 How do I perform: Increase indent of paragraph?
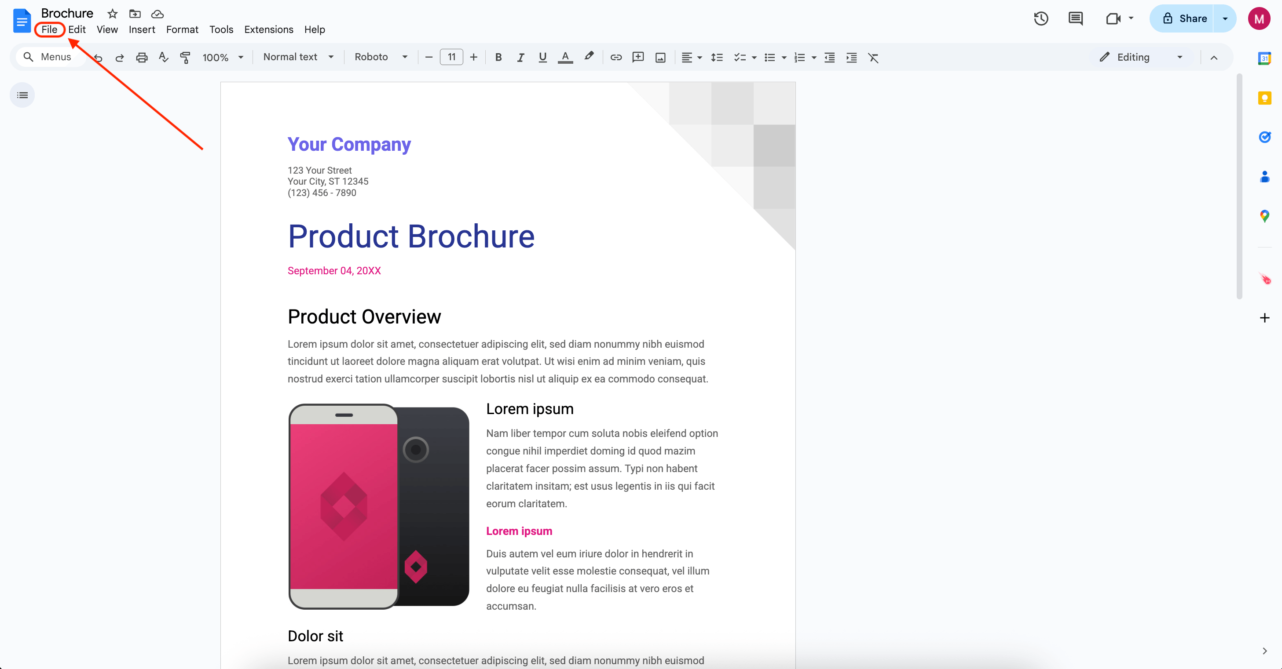(851, 58)
